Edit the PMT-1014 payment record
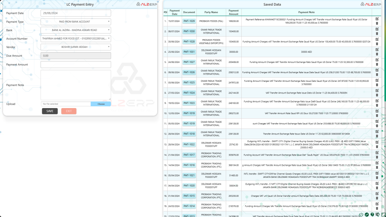The height and width of the screenshot is (217, 386). [x=377, y=204]
